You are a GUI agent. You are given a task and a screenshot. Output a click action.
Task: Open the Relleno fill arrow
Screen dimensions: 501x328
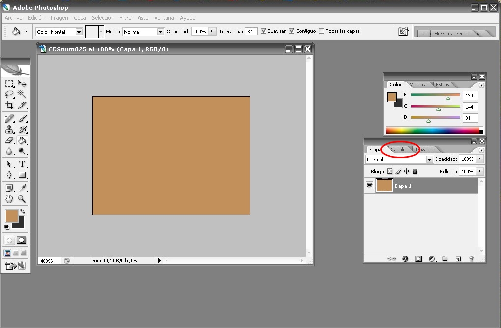click(x=479, y=171)
